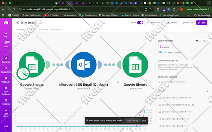The height and width of the screenshot is (132, 212).
Task: Open the My Appointments bookmark
Action: pos(88,15)
